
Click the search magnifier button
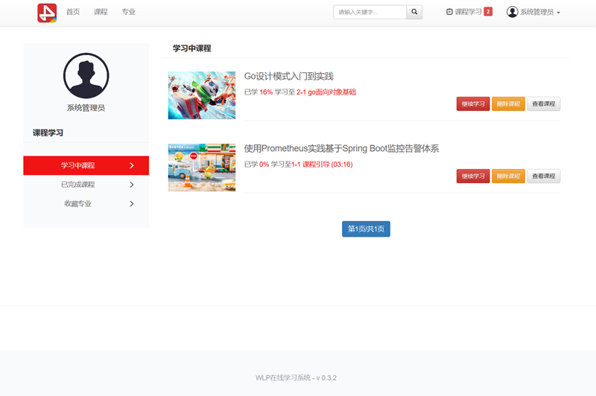[x=415, y=12]
